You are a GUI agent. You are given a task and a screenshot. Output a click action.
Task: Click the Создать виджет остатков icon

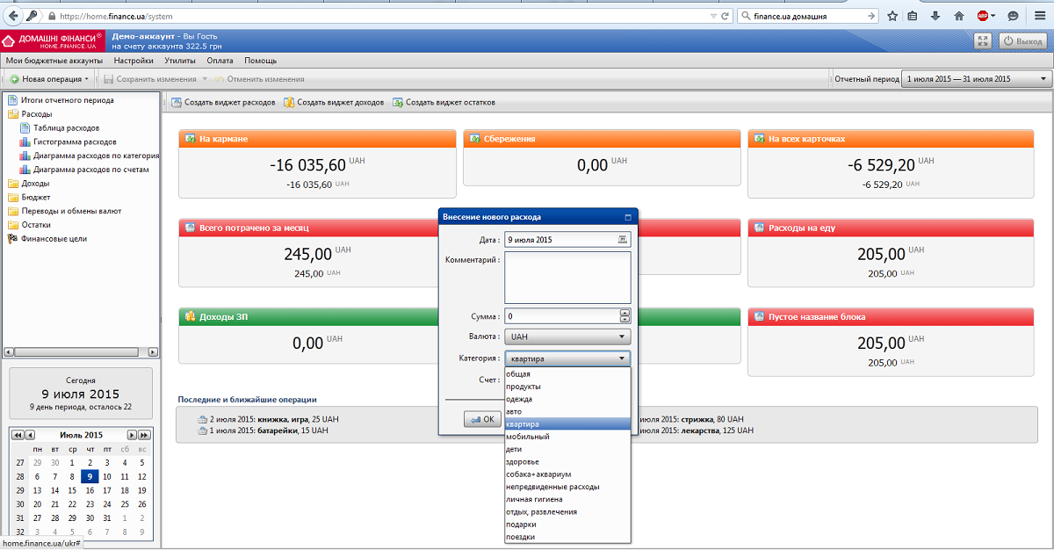[398, 103]
